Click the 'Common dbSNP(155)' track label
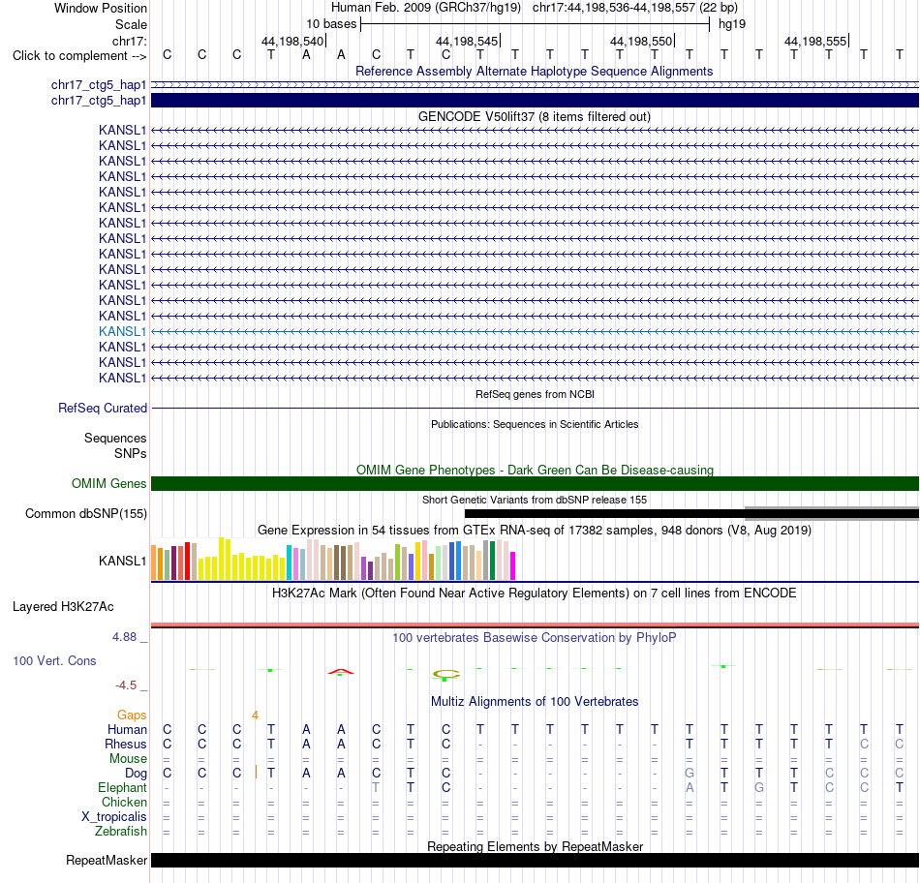This screenshot has height=883, width=920. point(86,513)
